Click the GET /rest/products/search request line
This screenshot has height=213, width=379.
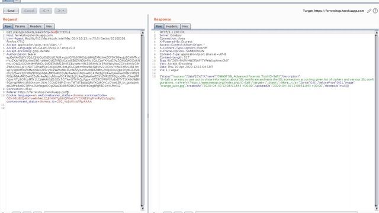click(x=38, y=32)
